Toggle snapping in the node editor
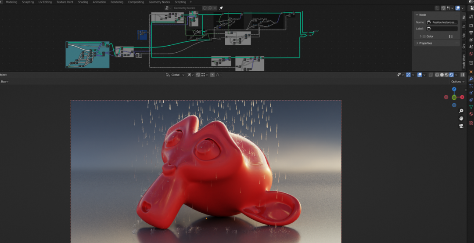This screenshot has width=474, height=243. click(443, 8)
